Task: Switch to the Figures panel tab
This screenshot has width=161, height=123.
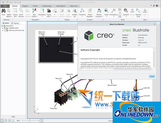Action: pyautogui.click(x=15, y=23)
